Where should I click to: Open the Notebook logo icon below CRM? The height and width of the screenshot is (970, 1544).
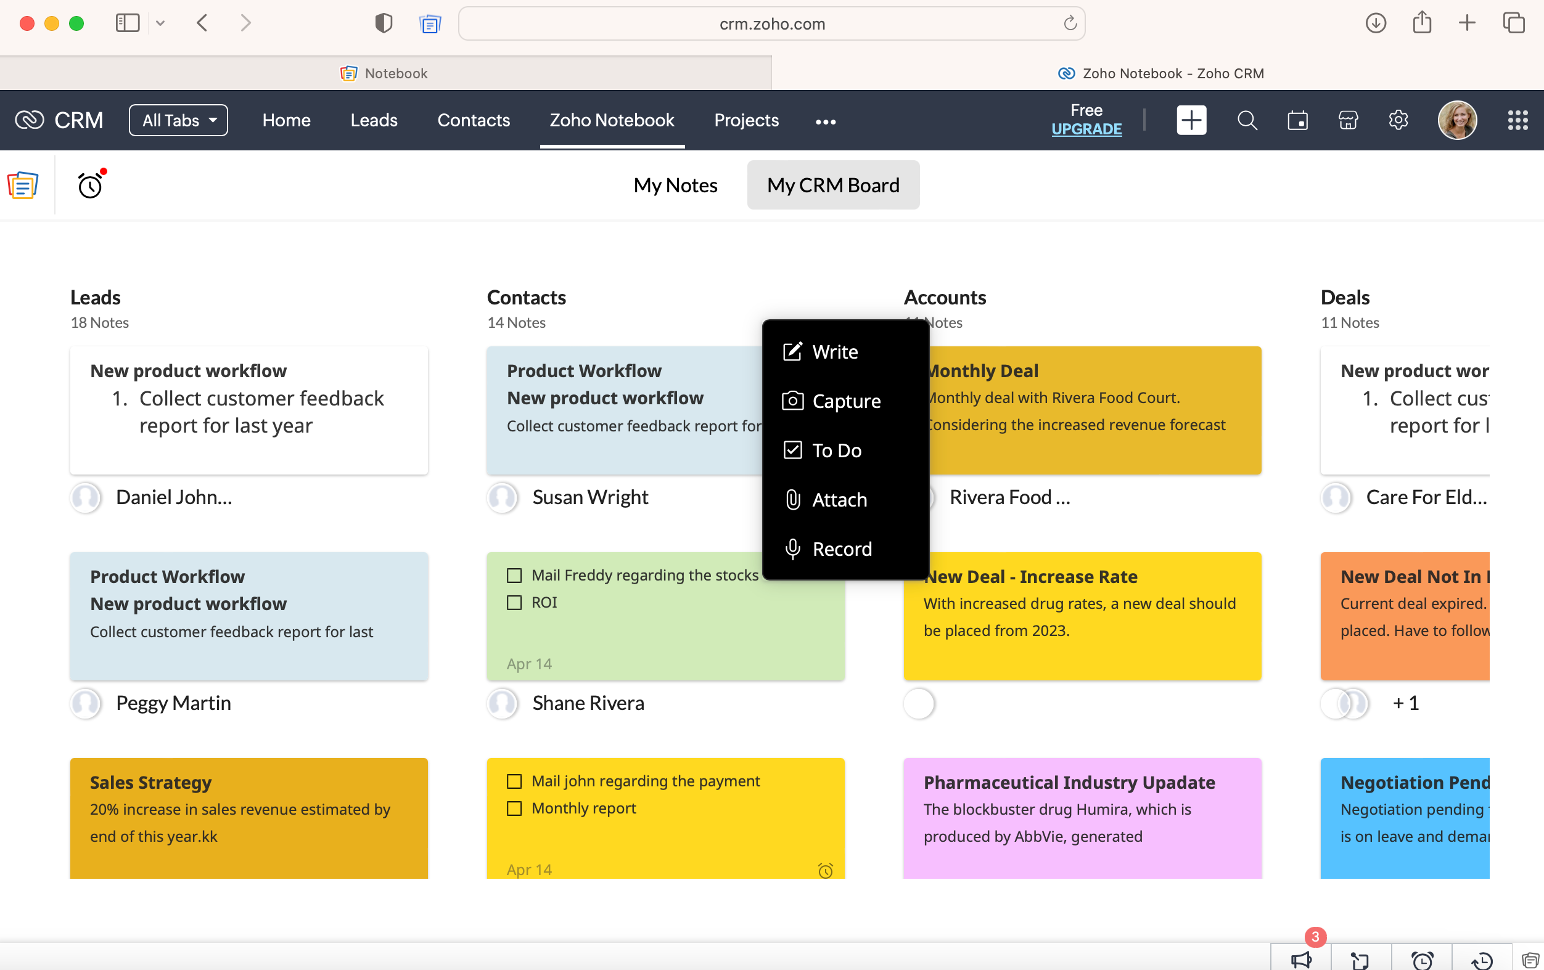click(x=23, y=185)
